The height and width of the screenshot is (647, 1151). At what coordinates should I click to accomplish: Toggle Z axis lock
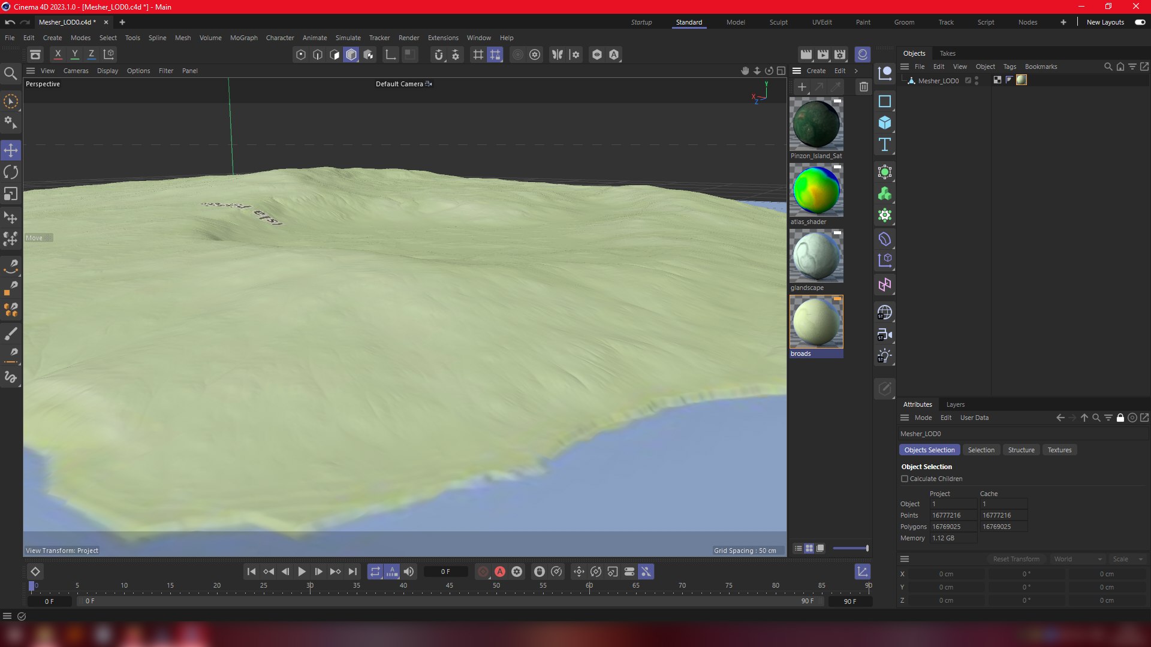point(91,54)
